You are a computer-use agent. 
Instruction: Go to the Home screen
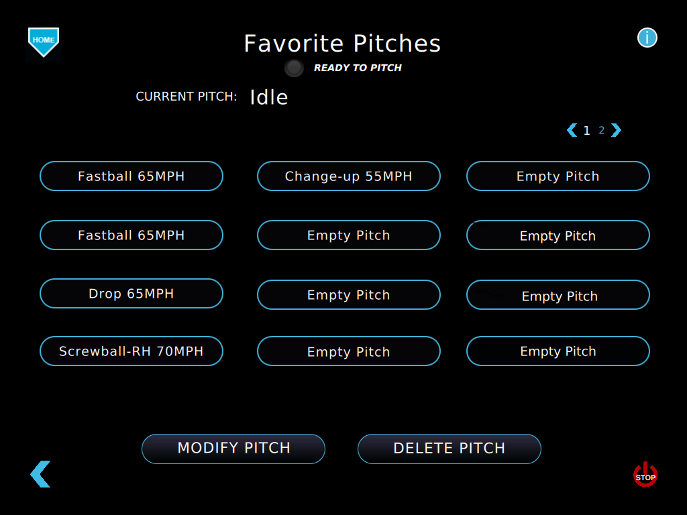coord(44,42)
